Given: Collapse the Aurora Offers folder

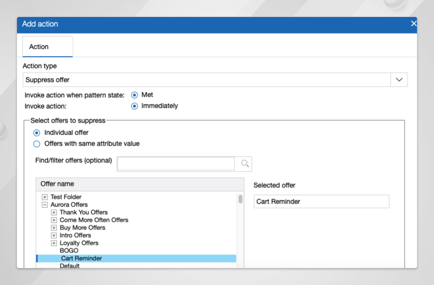Looking at the screenshot, I should click(45, 205).
